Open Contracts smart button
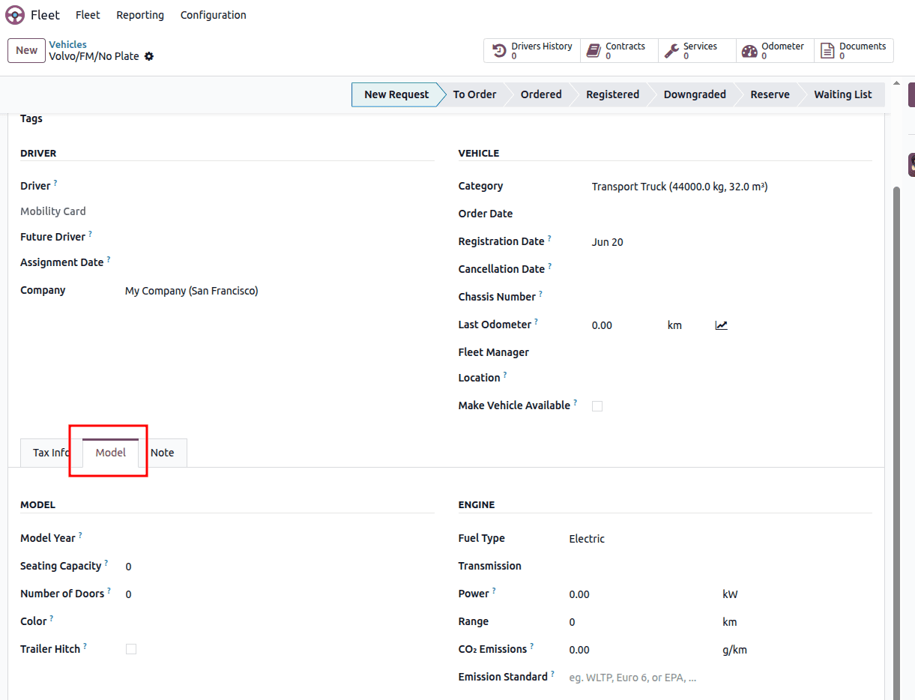This screenshot has width=915, height=700. [x=619, y=51]
